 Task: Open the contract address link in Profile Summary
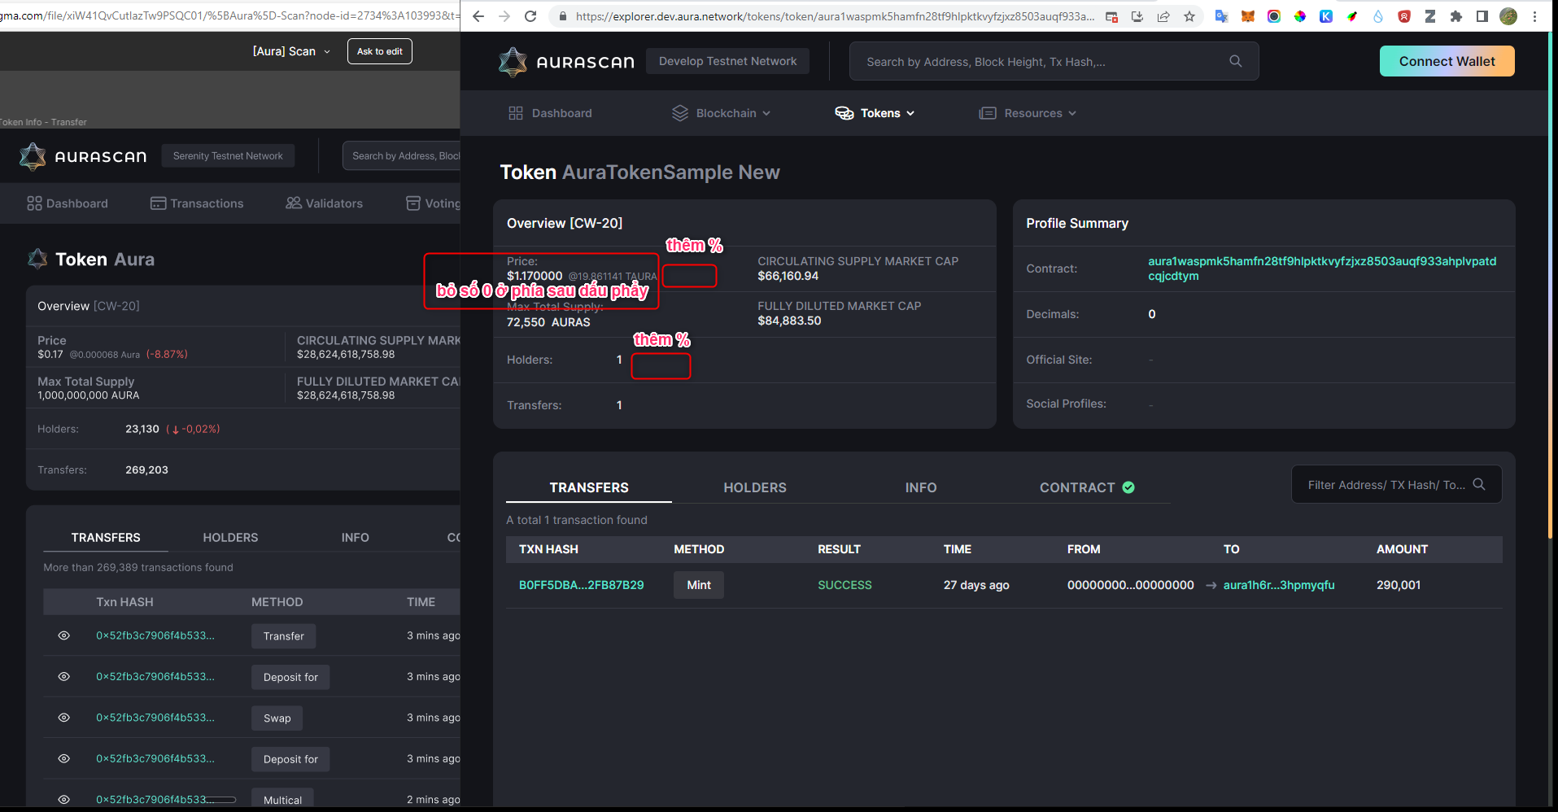point(1322,268)
